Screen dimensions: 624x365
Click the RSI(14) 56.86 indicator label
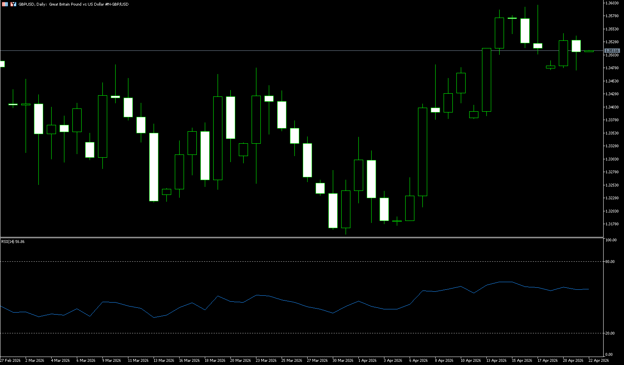pos(13,242)
